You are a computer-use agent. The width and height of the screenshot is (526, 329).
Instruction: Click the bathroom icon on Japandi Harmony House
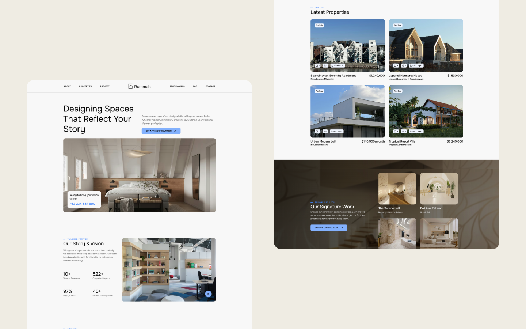point(403,65)
